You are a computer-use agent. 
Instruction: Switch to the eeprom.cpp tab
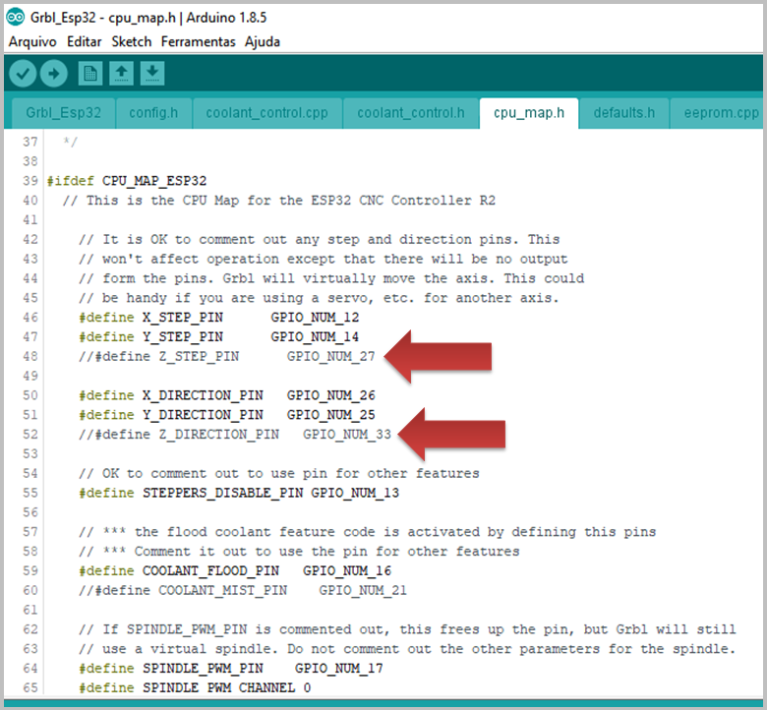coord(718,113)
